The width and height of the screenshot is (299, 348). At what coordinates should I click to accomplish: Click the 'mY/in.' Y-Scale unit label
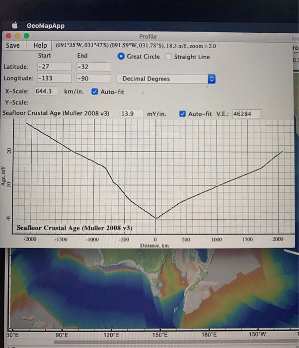[156, 114]
